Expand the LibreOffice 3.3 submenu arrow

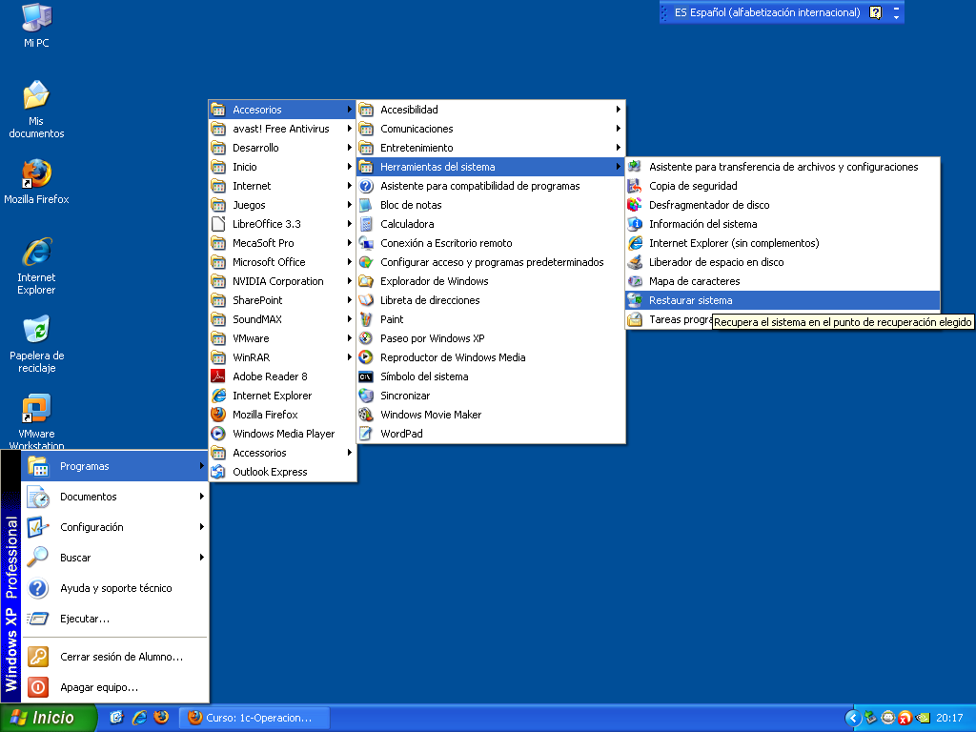click(x=350, y=224)
